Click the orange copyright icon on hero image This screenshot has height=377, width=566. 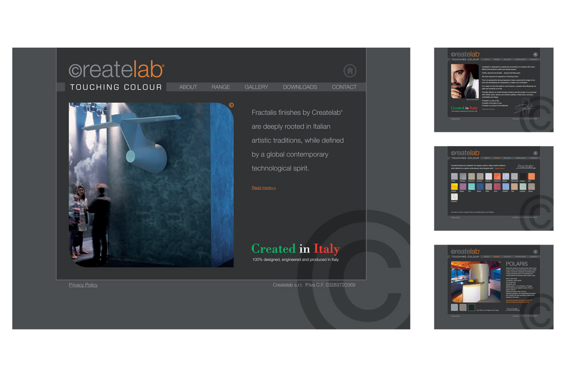(231, 105)
